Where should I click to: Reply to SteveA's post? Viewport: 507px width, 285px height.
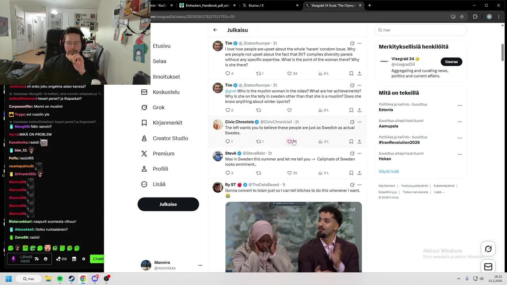(229, 173)
